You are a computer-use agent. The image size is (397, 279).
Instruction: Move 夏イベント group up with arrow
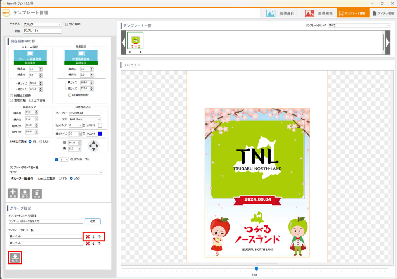coord(99,243)
